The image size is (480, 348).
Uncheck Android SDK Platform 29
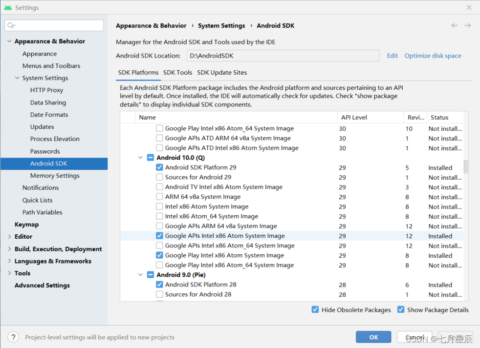(x=159, y=167)
